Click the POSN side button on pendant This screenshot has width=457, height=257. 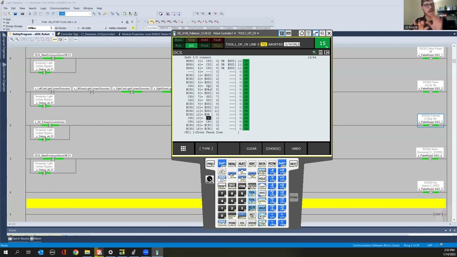pos(293,197)
